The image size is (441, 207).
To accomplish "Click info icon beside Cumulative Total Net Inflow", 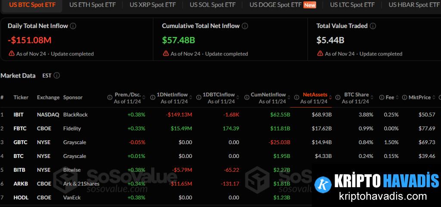I will tap(245, 26).
